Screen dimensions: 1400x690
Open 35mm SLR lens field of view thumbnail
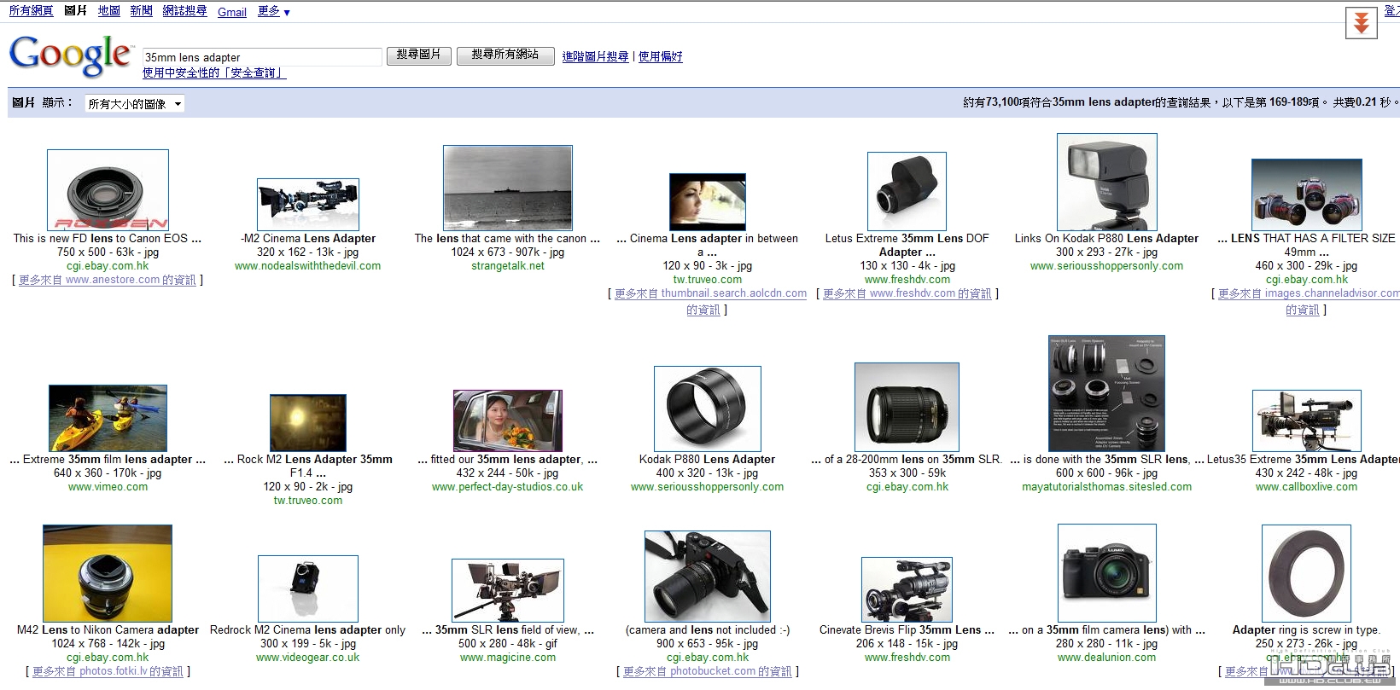point(508,590)
